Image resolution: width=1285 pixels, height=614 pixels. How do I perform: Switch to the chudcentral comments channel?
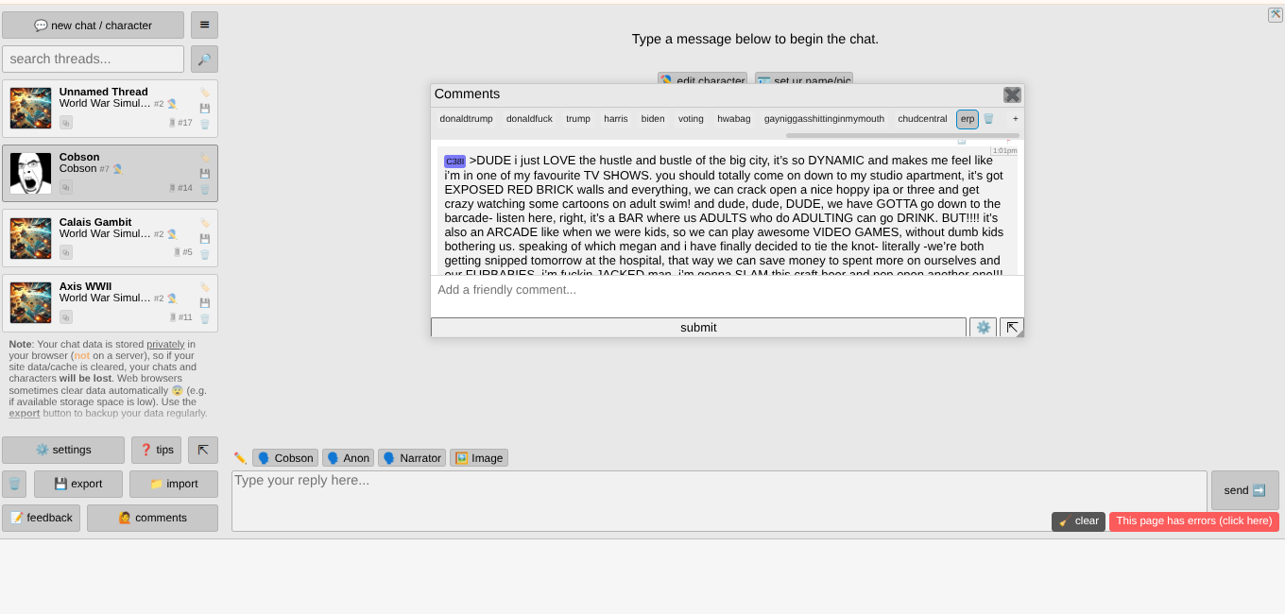[922, 119]
